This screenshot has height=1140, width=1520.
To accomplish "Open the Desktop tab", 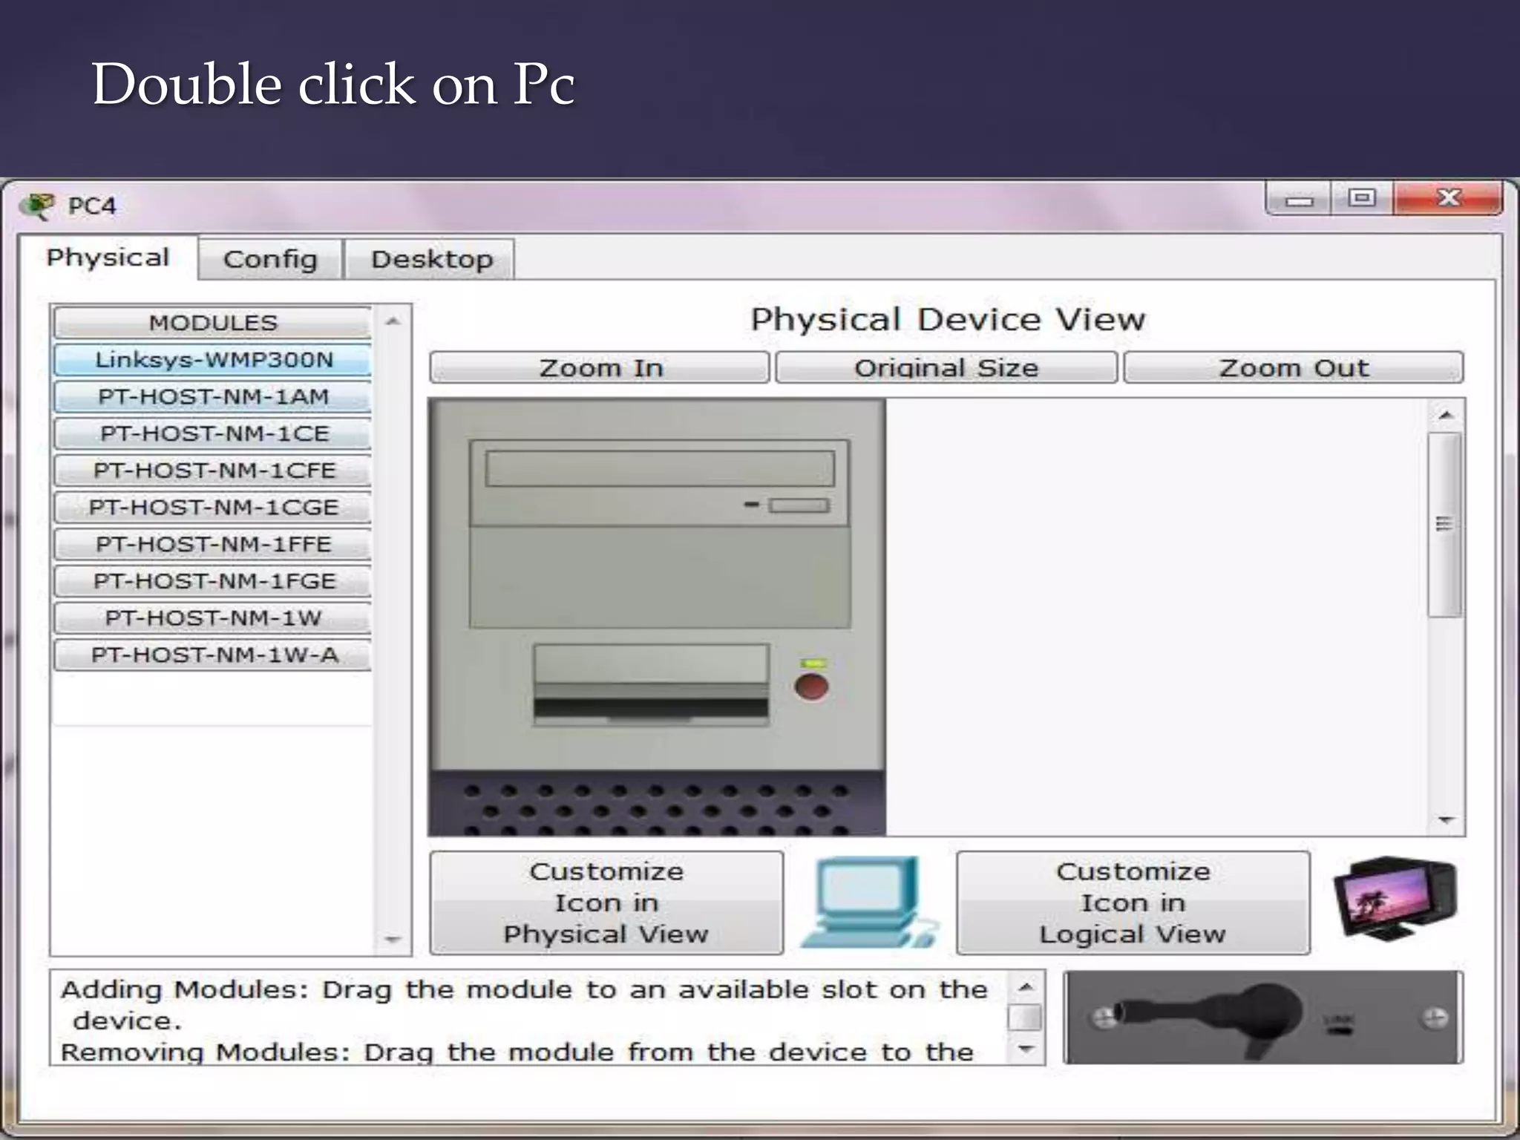I will pyautogui.click(x=431, y=259).
